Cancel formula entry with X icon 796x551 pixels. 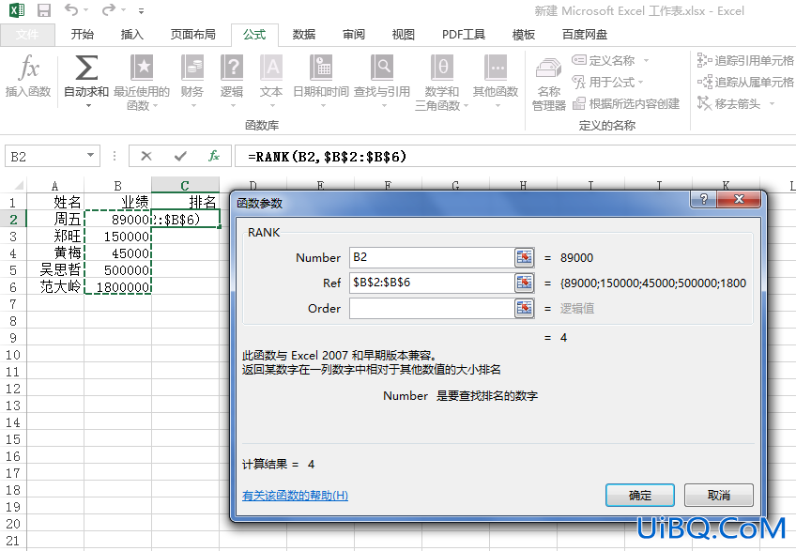point(146,156)
